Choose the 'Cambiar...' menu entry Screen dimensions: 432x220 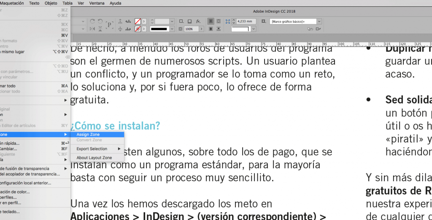pos(35,149)
